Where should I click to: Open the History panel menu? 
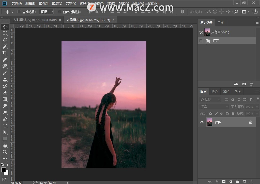257,23
